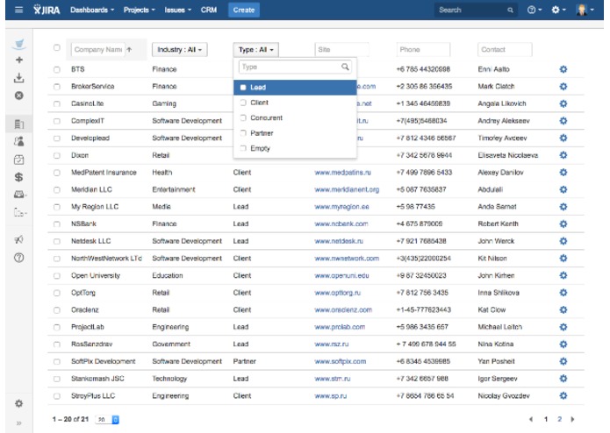The image size is (610, 433).
Task: Check the Lead option in Type dropdown
Action: 243,88
